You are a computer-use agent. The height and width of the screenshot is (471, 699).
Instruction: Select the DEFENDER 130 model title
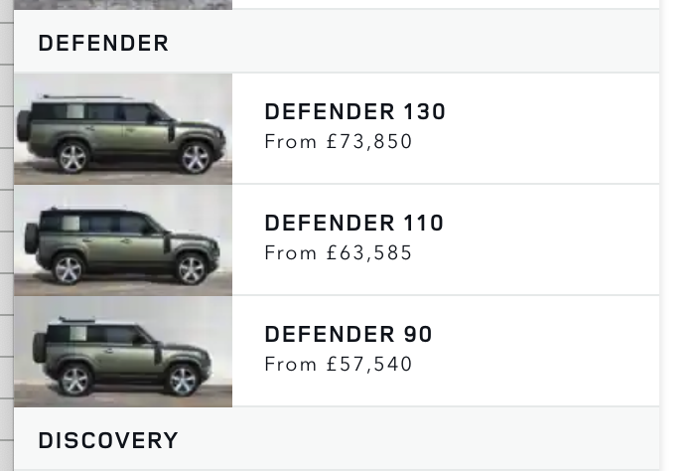pyautogui.click(x=354, y=111)
